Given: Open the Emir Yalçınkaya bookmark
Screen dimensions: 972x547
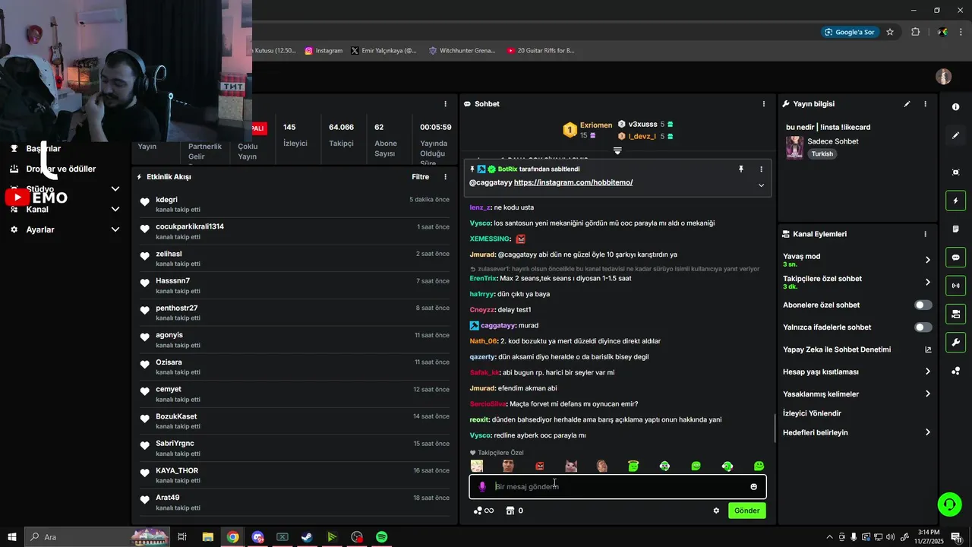Looking at the screenshot, I should (x=383, y=51).
